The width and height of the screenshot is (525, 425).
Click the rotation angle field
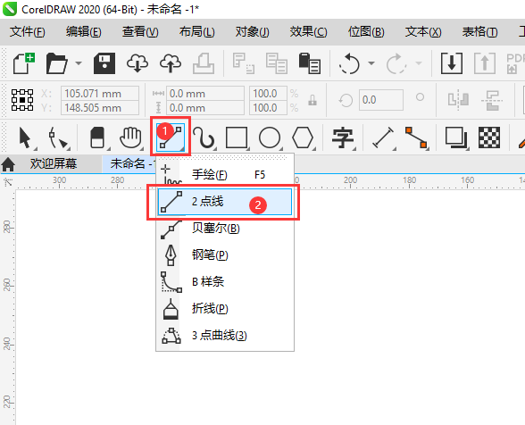pos(380,100)
